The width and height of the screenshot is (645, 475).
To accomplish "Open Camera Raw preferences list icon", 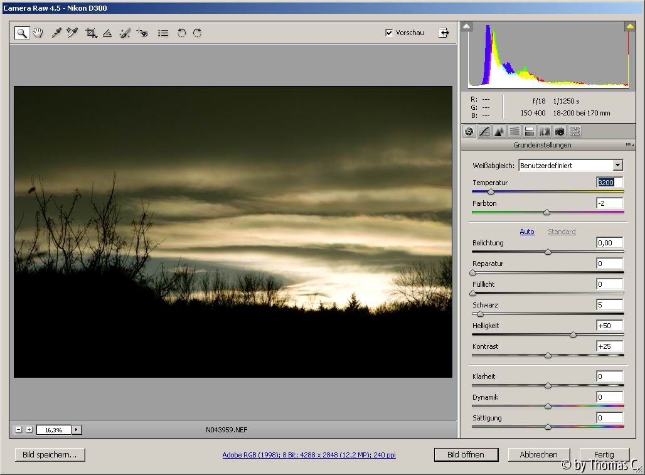I will [x=163, y=33].
